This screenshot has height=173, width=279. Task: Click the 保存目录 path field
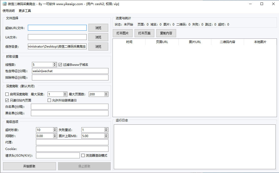tap(57, 46)
